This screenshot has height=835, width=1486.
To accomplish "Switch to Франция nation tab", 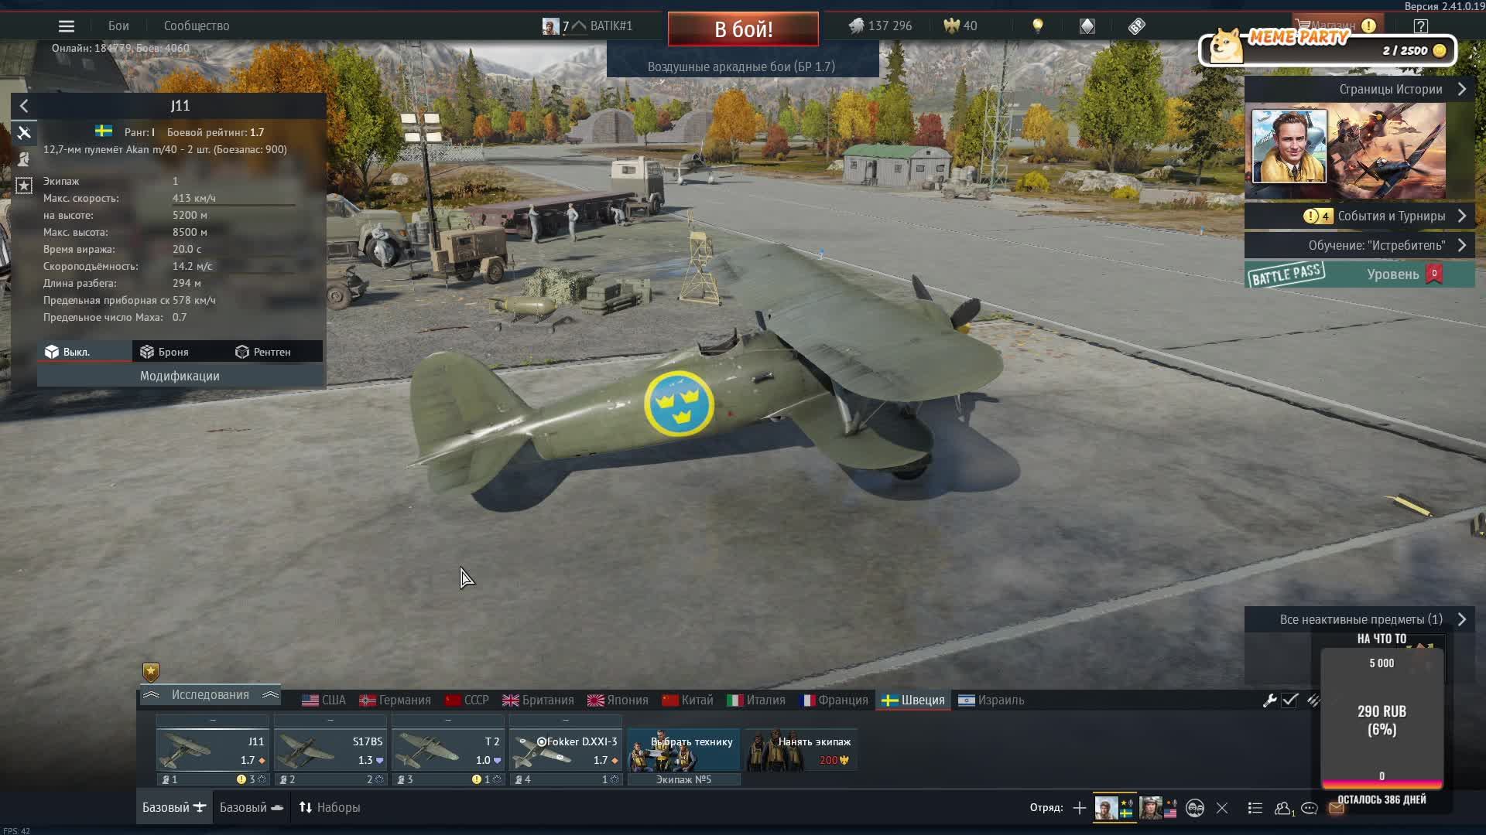I will [834, 700].
